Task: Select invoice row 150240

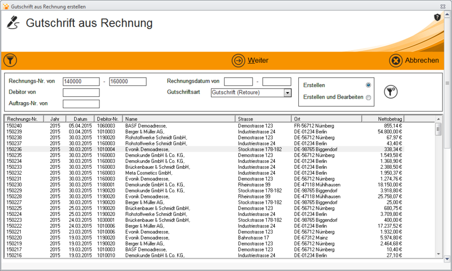Action: (204, 126)
